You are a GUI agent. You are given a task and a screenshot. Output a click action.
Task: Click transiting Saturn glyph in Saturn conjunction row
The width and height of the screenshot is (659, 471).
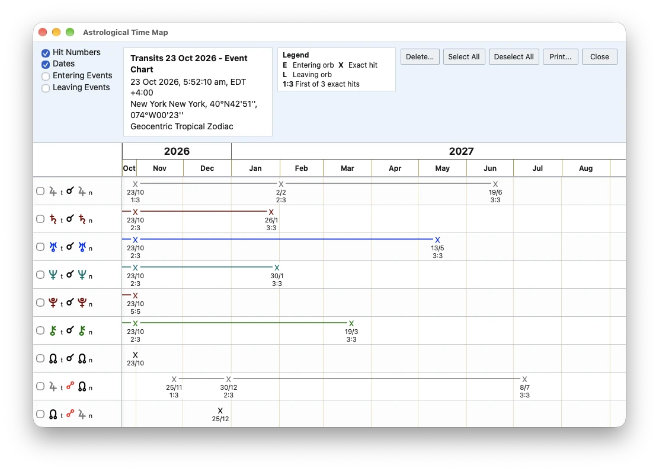pos(53,219)
